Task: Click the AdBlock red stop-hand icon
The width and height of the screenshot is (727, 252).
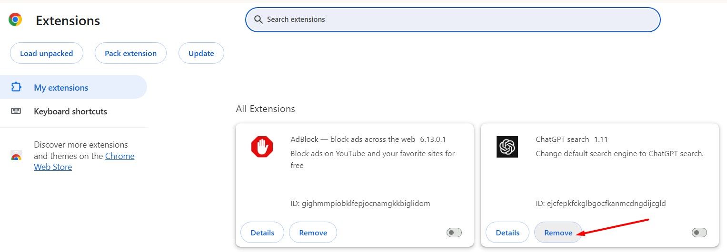Action: tap(262, 147)
